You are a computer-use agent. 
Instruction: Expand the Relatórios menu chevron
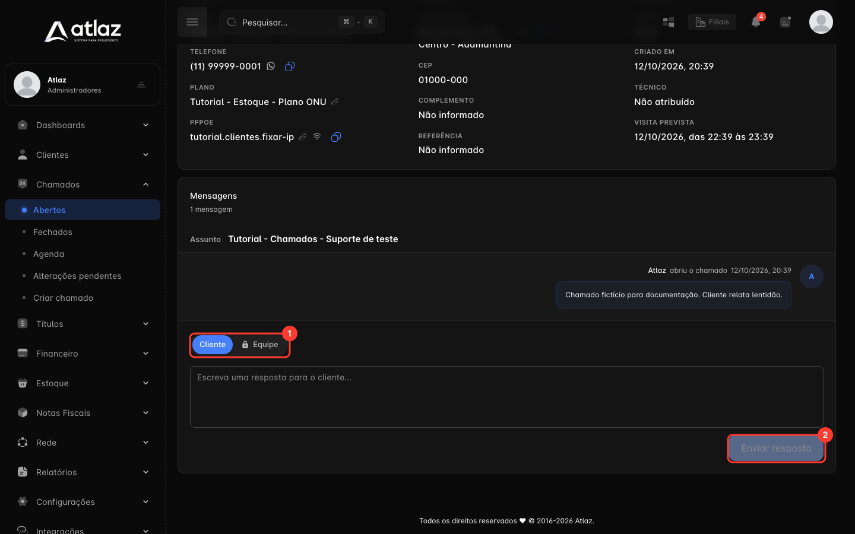tap(145, 472)
